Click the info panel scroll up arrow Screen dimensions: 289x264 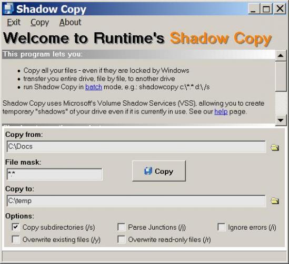click(x=281, y=55)
